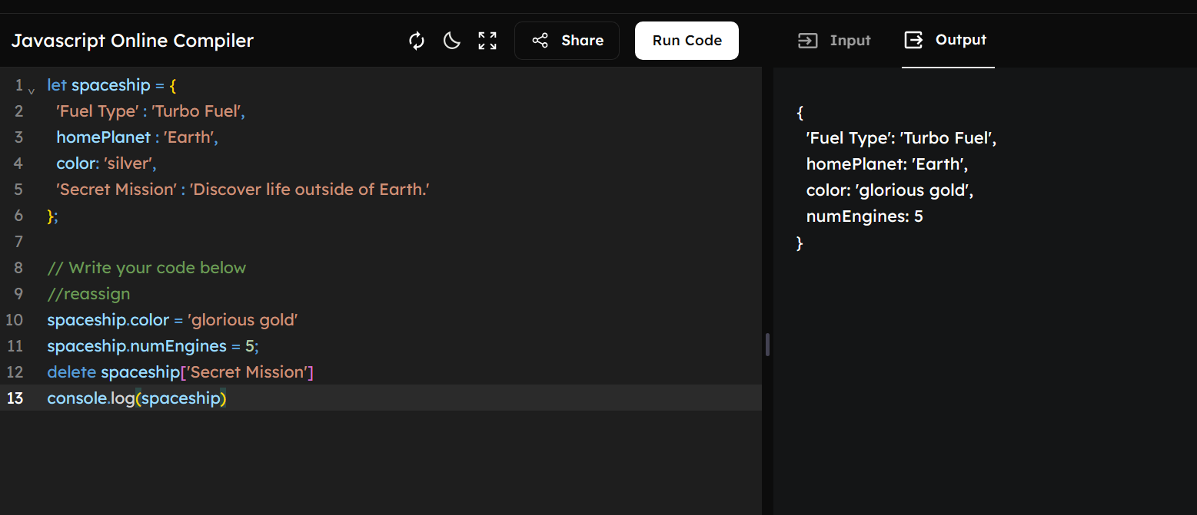Click the Javascript Online Compiler title
This screenshot has height=515, width=1197.
(132, 41)
